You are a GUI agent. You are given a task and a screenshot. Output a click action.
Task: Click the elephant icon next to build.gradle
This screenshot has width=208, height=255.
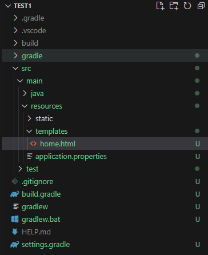(x=15, y=194)
